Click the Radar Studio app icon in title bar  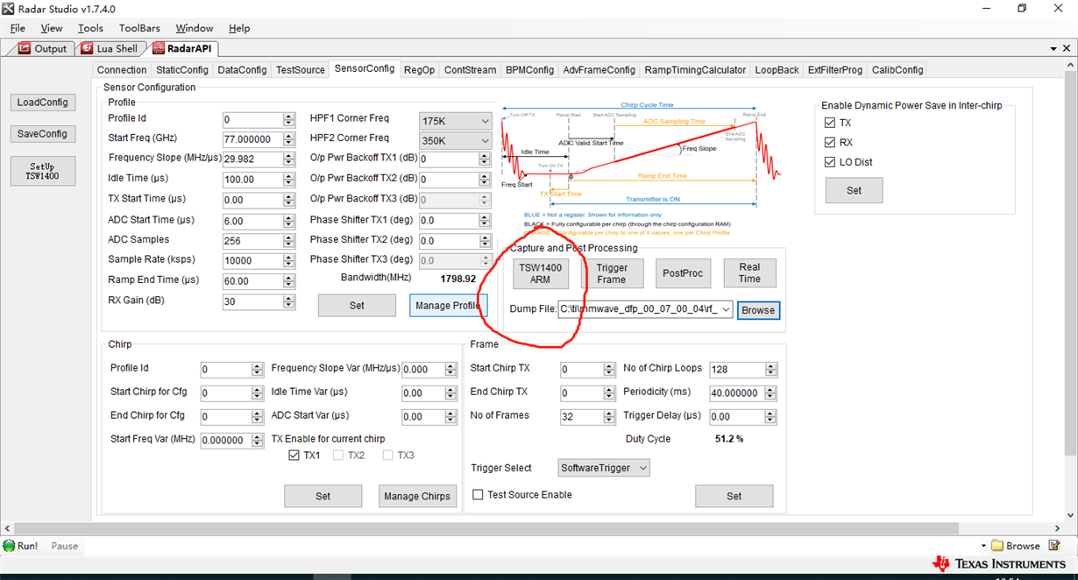[8, 8]
